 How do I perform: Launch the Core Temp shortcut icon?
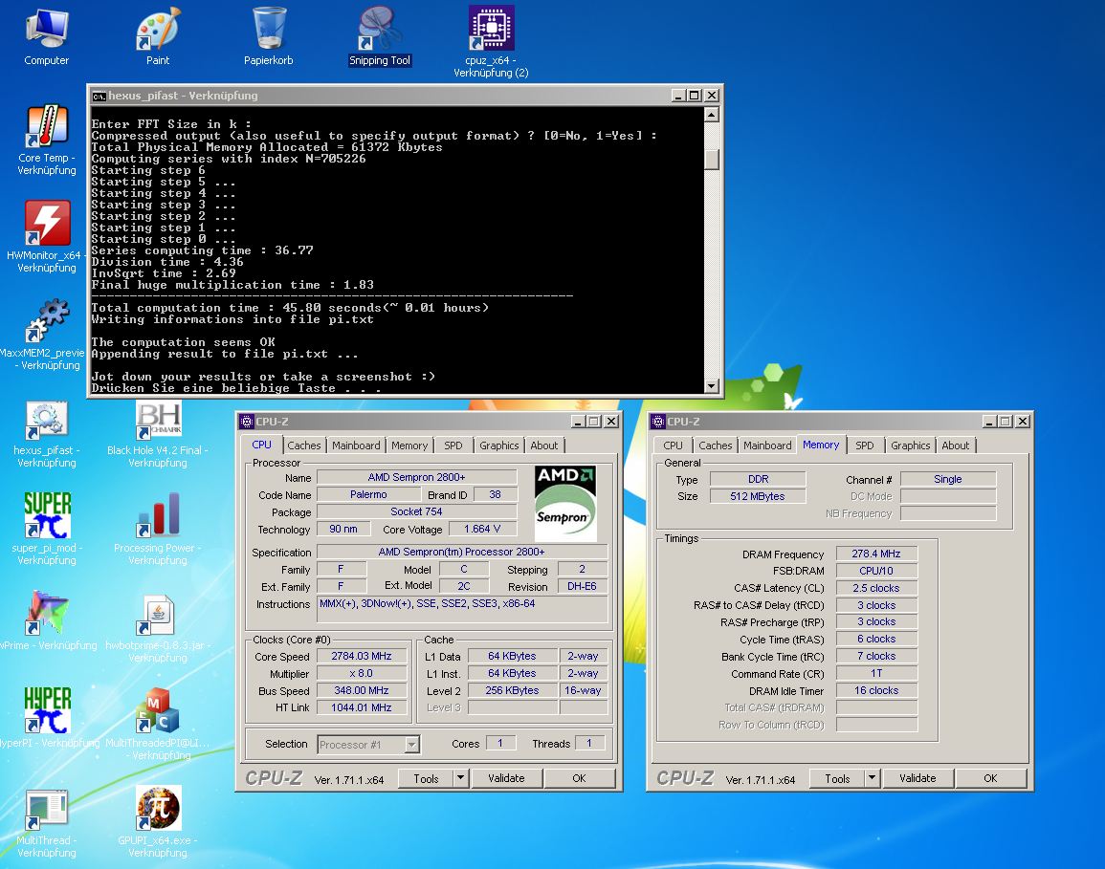click(x=47, y=127)
